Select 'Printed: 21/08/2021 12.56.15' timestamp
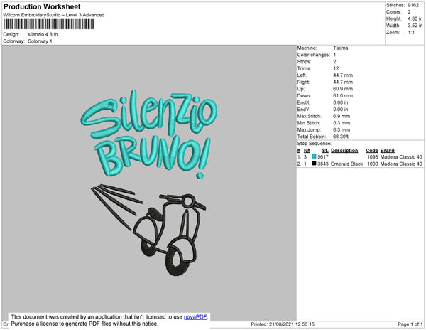This screenshot has width=426, height=330. point(283,324)
